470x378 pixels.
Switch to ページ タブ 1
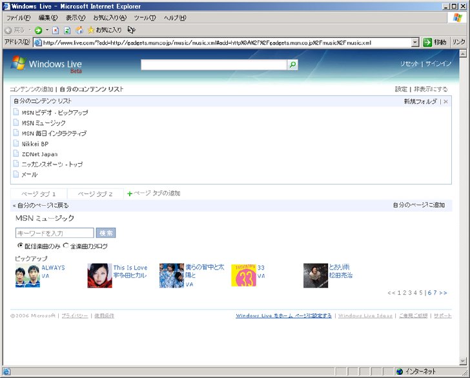click(x=38, y=194)
